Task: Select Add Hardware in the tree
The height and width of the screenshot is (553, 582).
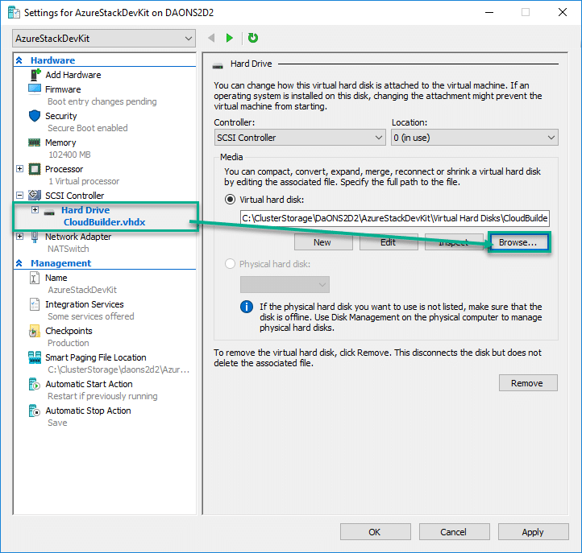Action: [x=73, y=75]
